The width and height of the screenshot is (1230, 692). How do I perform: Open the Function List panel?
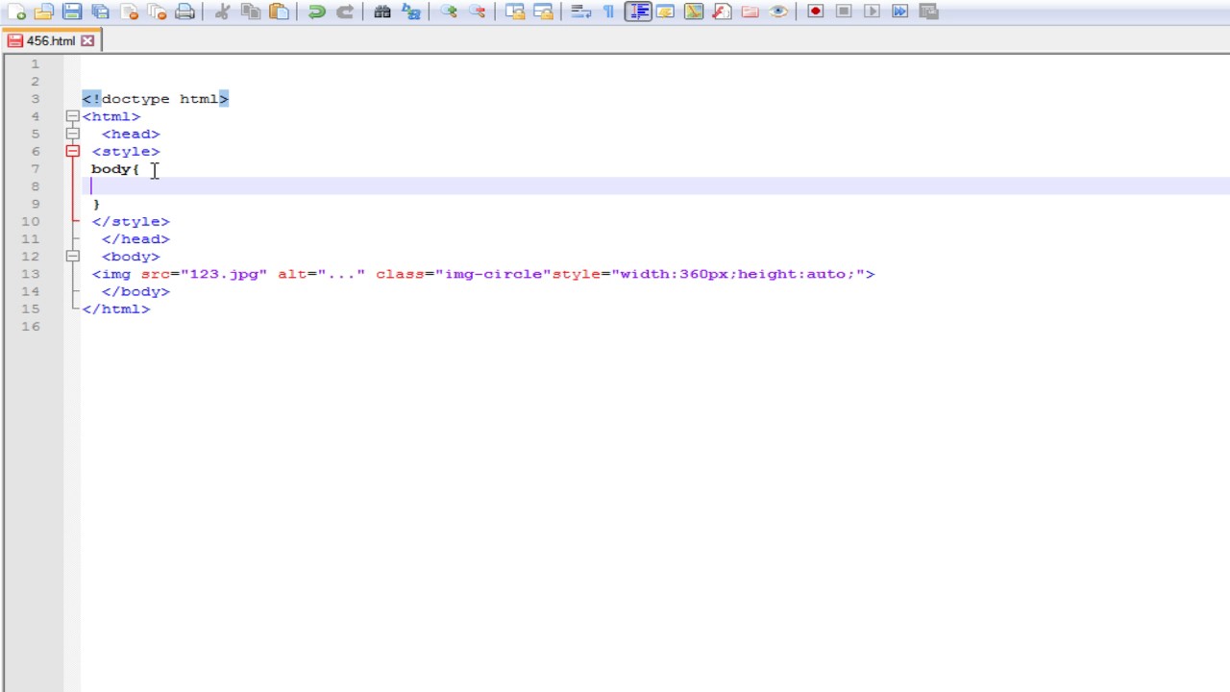tap(722, 12)
